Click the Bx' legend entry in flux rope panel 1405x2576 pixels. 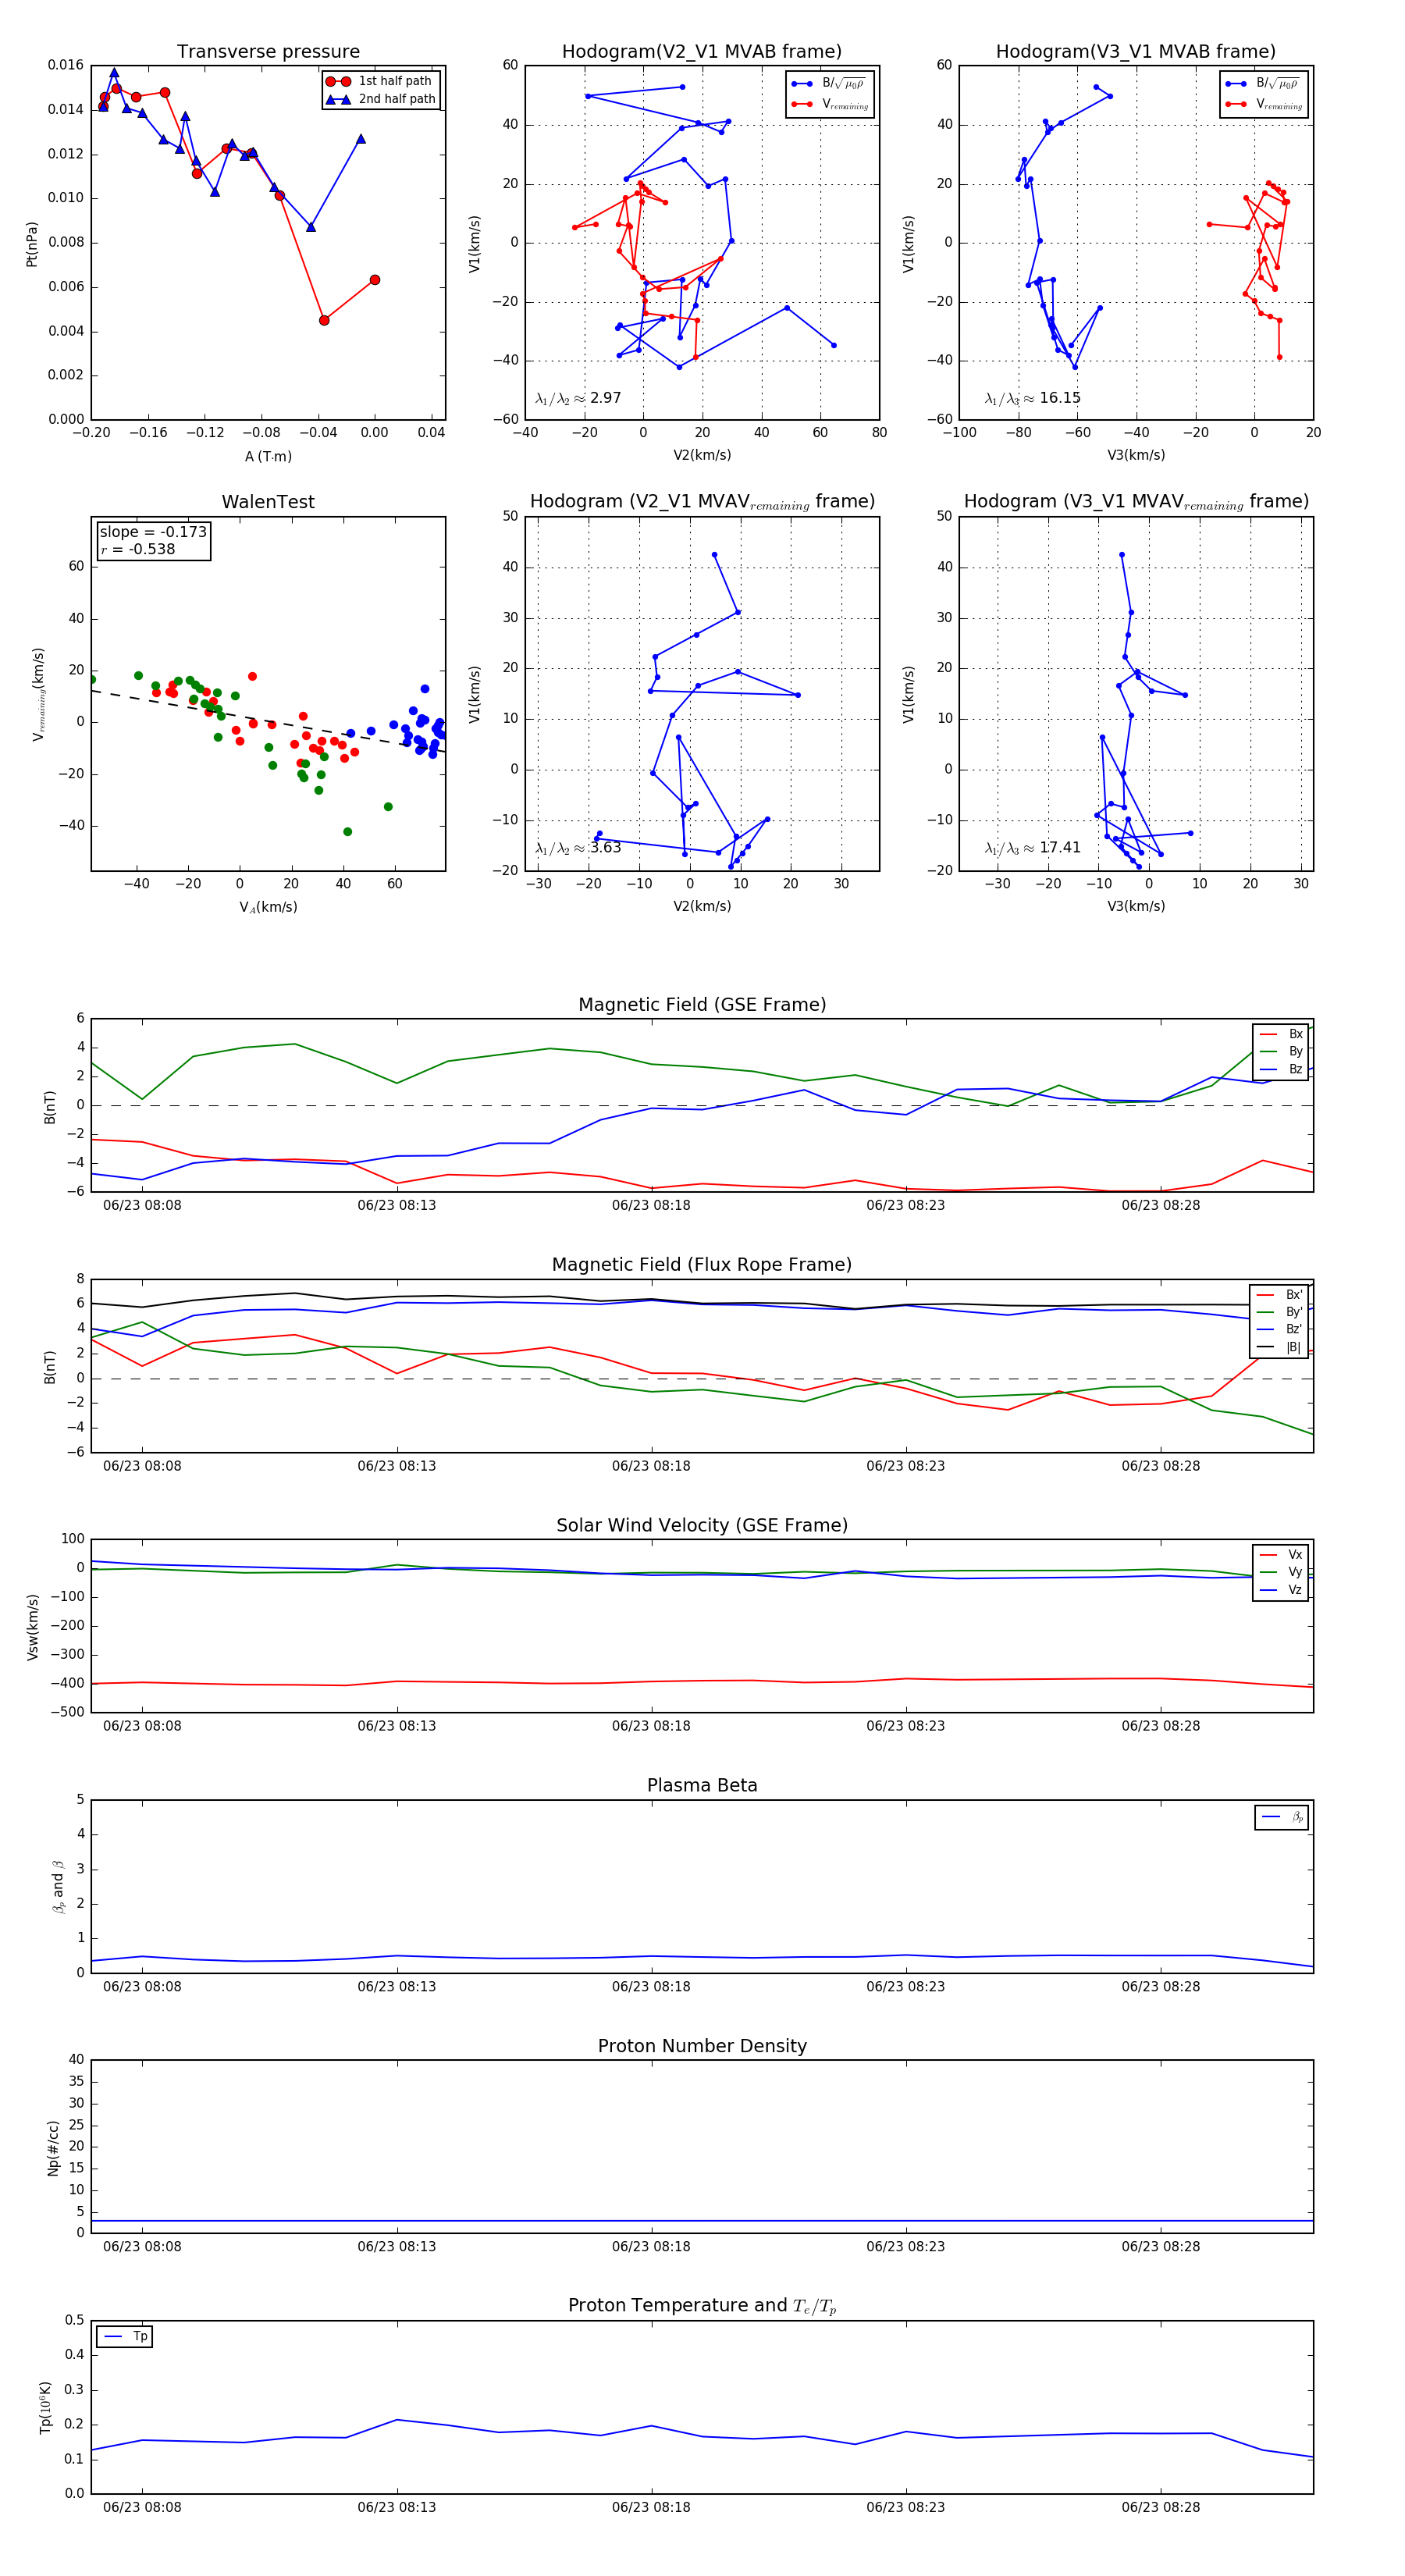point(1280,1294)
